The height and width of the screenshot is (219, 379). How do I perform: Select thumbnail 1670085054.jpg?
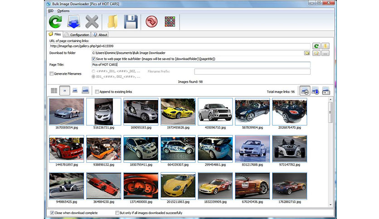pos(67,111)
